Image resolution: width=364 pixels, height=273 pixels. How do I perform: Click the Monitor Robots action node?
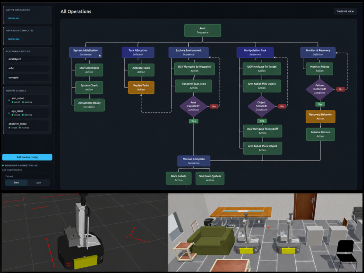click(x=319, y=69)
